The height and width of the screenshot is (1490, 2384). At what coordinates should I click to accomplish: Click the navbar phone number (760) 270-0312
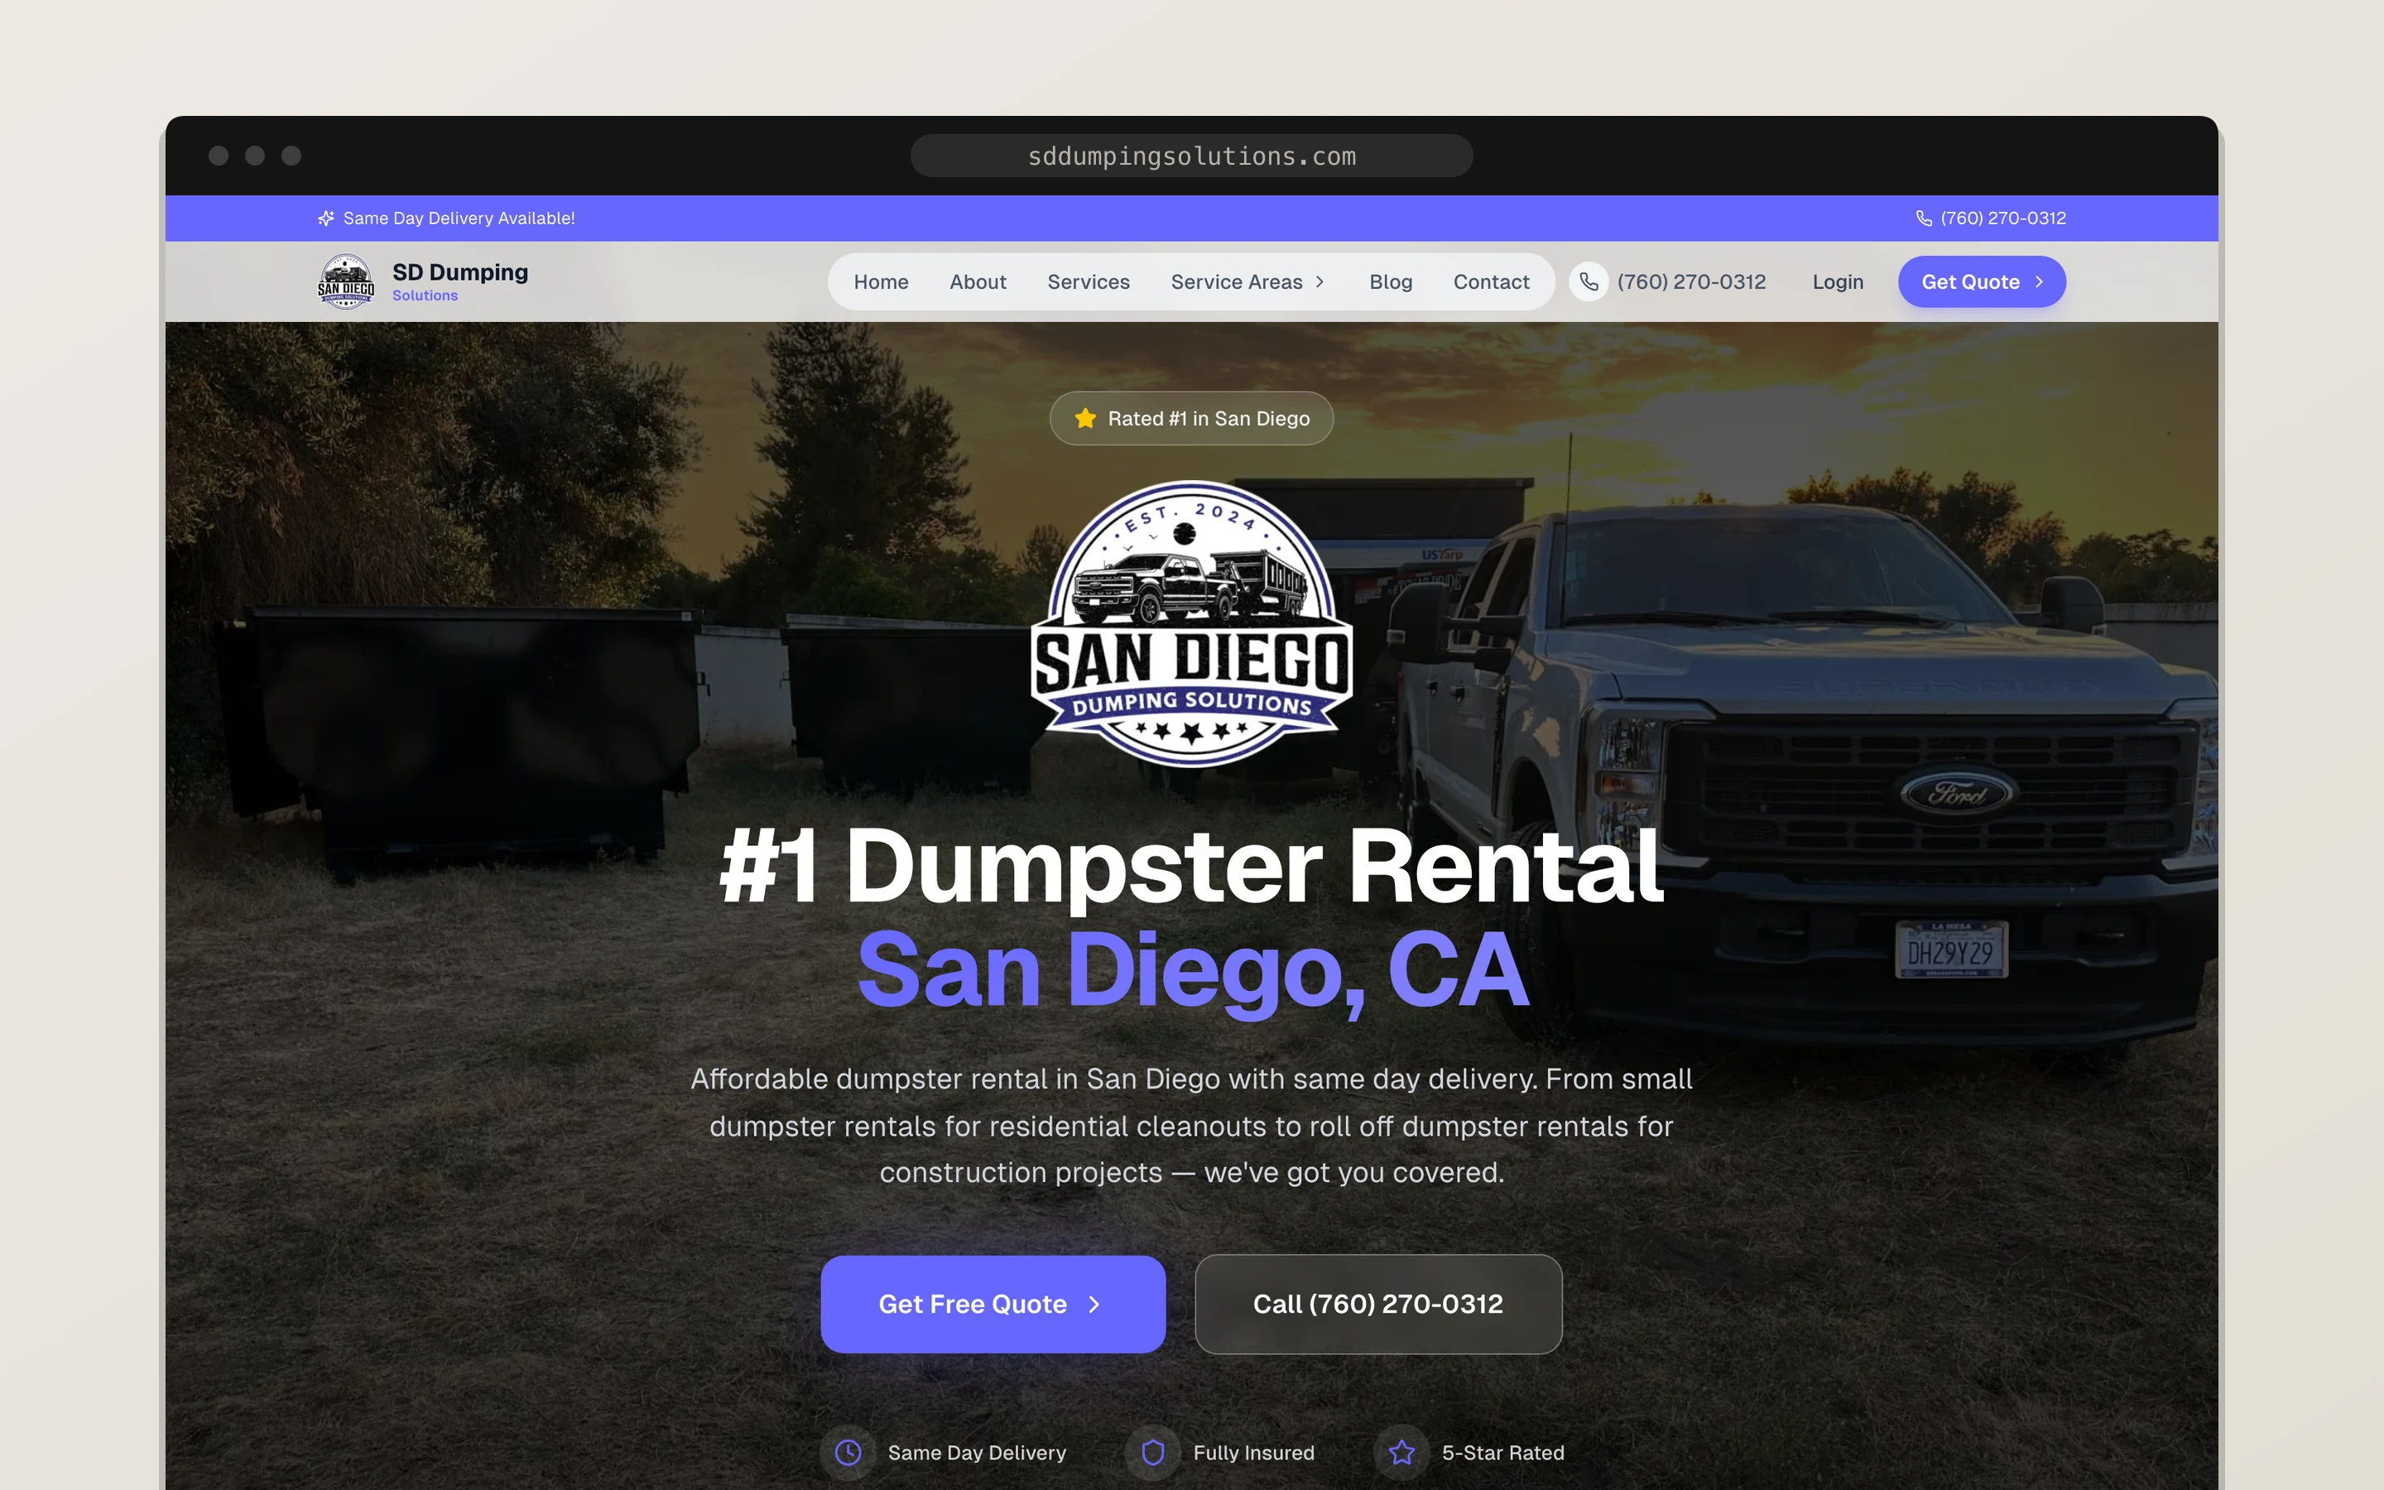coord(1690,281)
